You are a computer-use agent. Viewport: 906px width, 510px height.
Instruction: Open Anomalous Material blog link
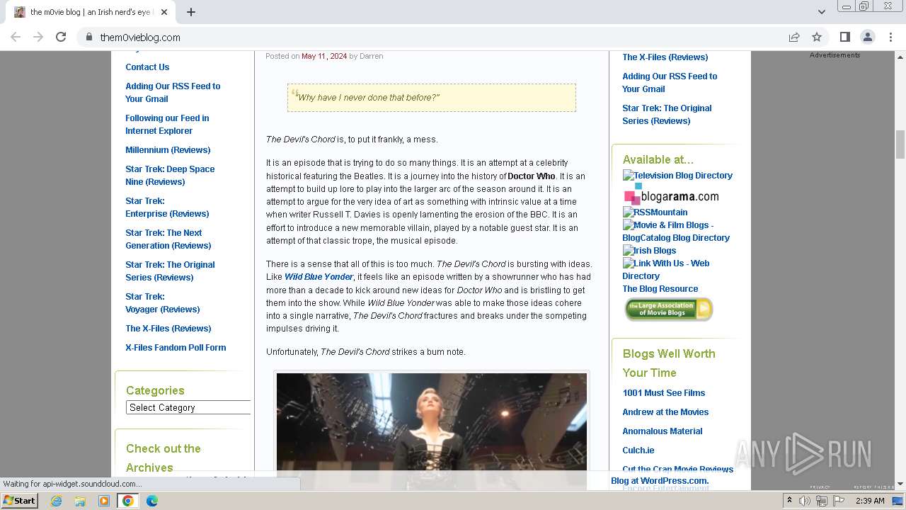click(663, 431)
